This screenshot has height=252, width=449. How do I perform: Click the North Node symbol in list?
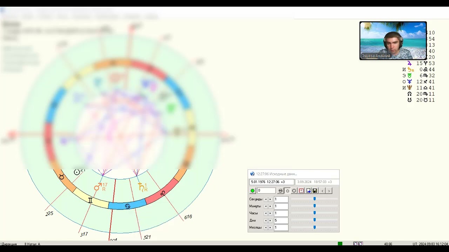409,94
